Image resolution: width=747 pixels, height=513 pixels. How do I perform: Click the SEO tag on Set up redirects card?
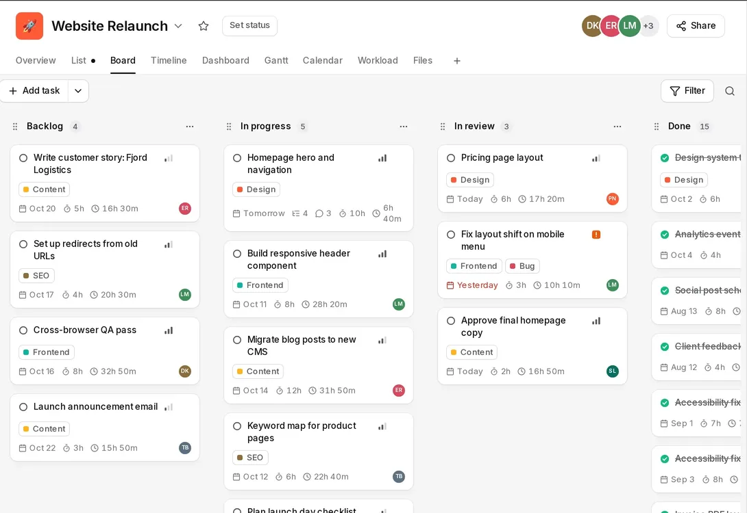pos(37,276)
